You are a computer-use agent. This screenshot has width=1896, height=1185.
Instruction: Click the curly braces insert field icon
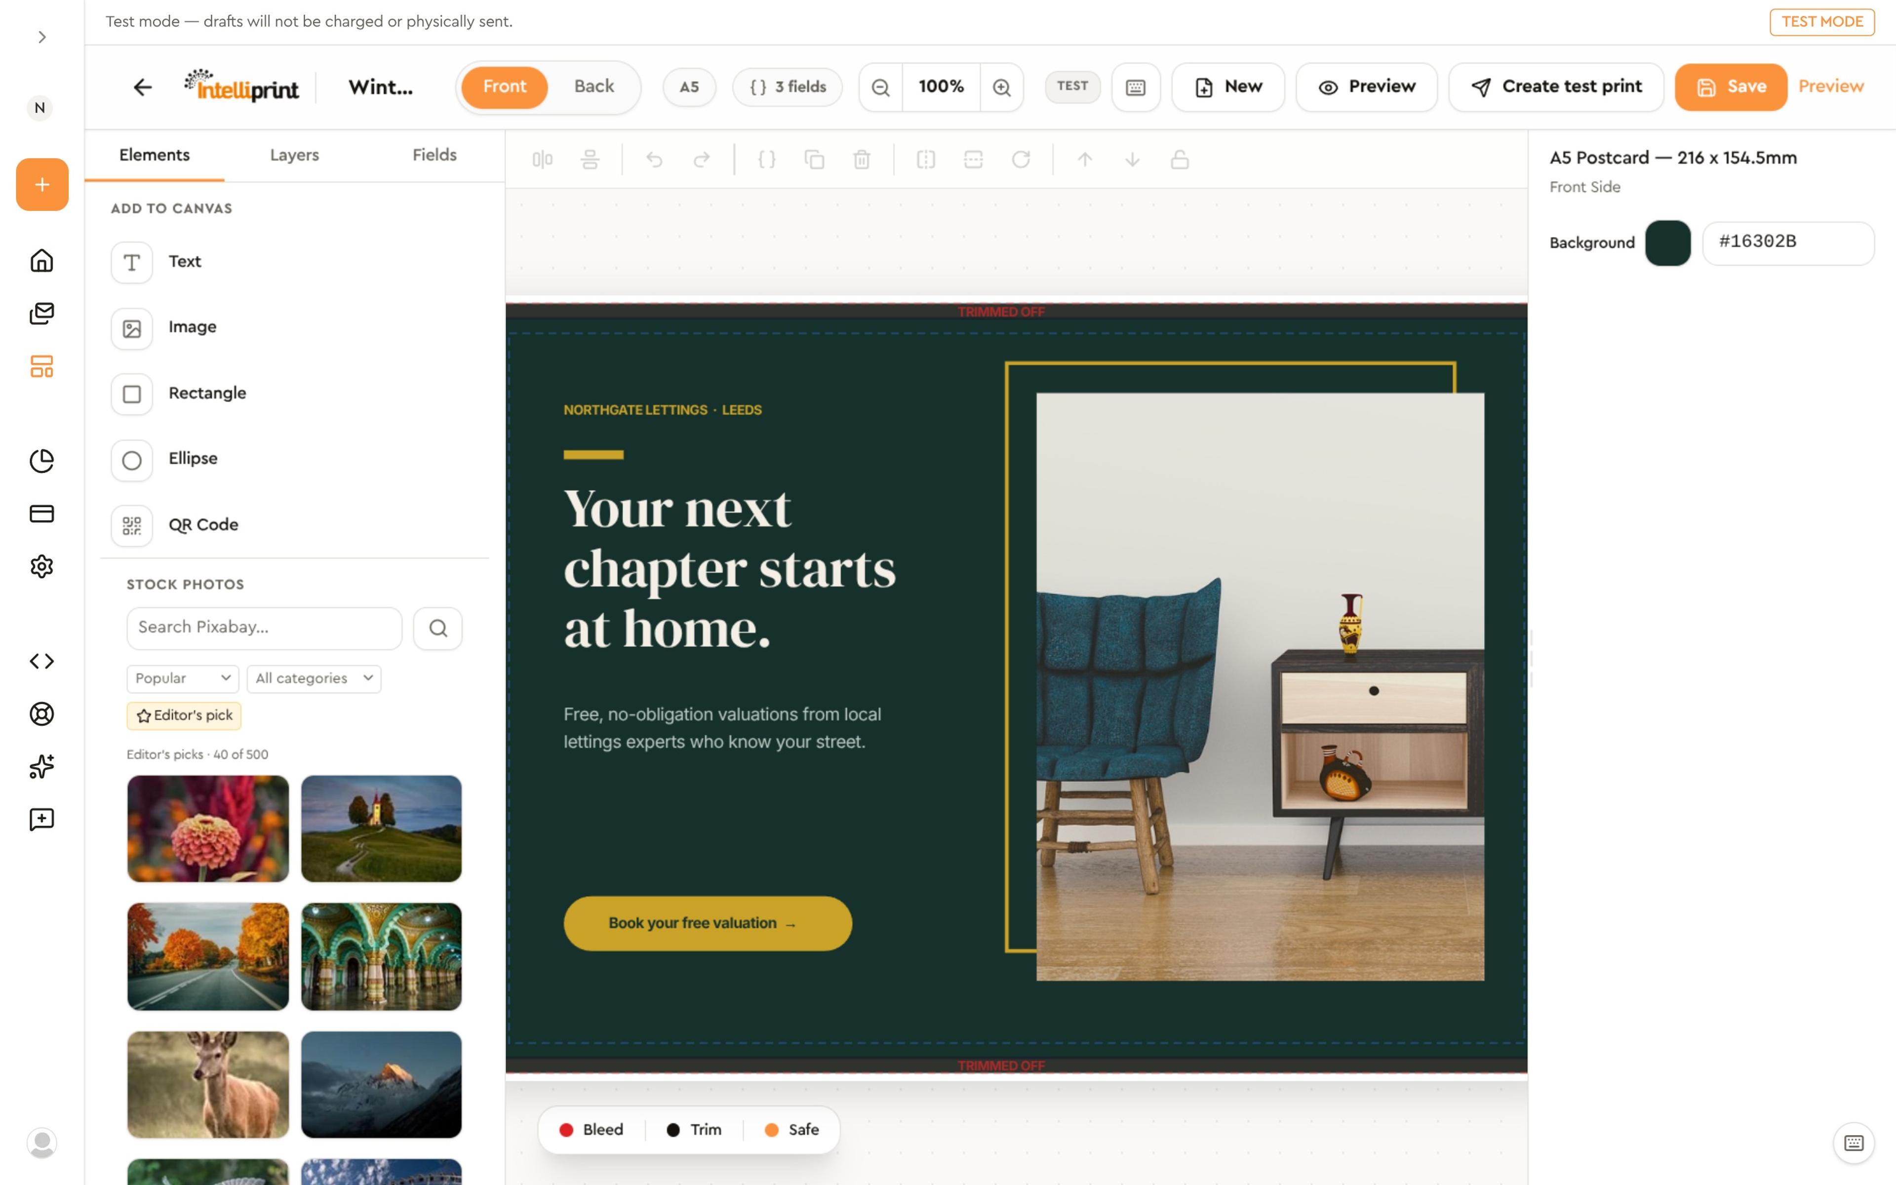[766, 160]
